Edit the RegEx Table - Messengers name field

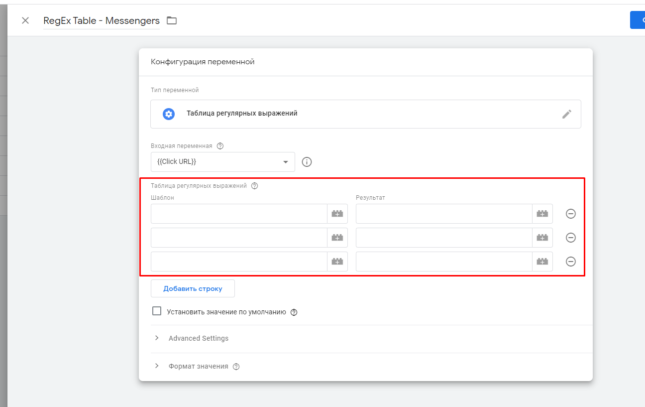(102, 21)
